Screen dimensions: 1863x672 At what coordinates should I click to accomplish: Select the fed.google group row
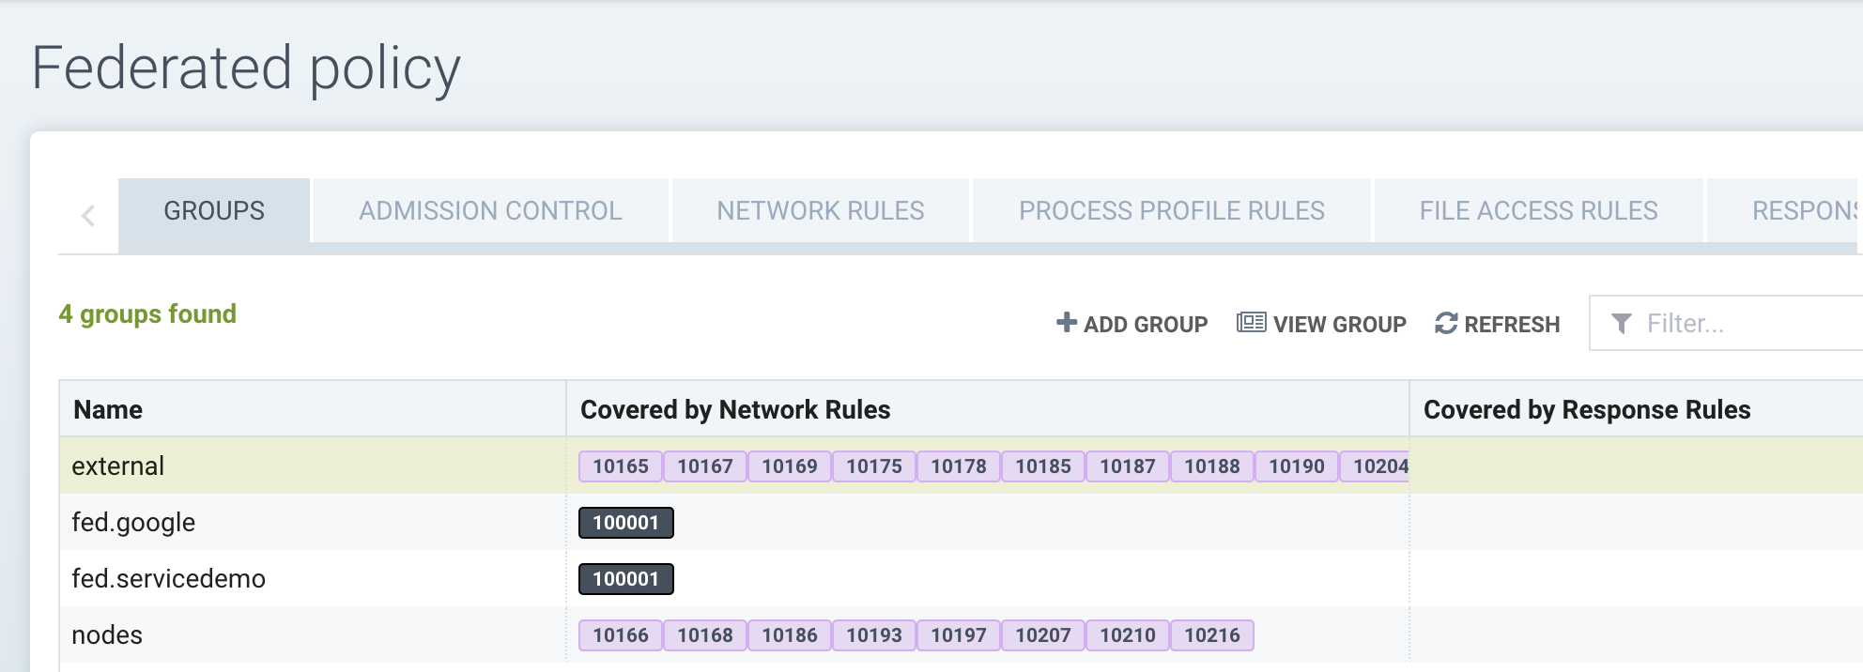[133, 523]
